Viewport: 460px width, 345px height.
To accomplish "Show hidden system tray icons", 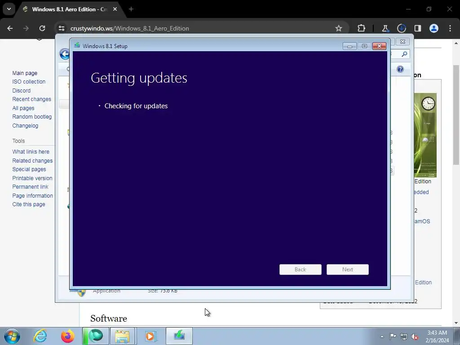I will pos(382,336).
